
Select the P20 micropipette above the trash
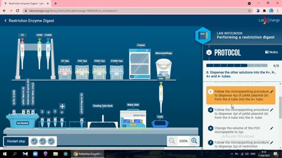pyautogui.click(x=161, y=97)
